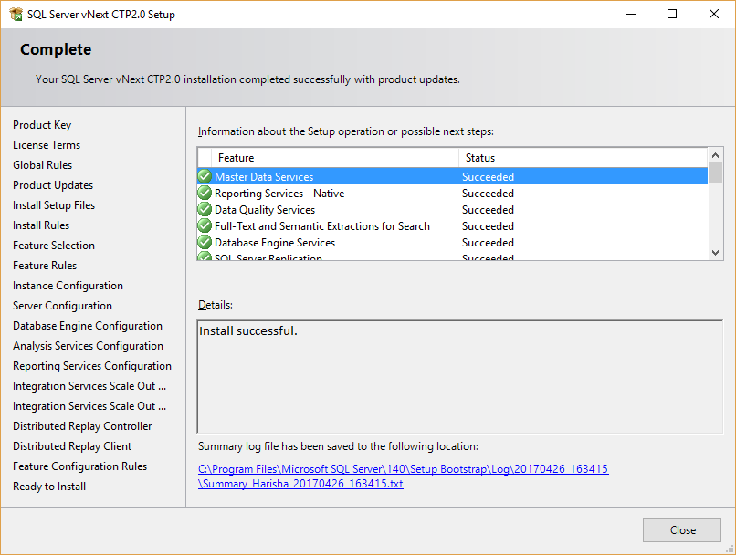Click Succeeded status for Data Quality Services
Screen dimensions: 736x555
tap(488, 210)
